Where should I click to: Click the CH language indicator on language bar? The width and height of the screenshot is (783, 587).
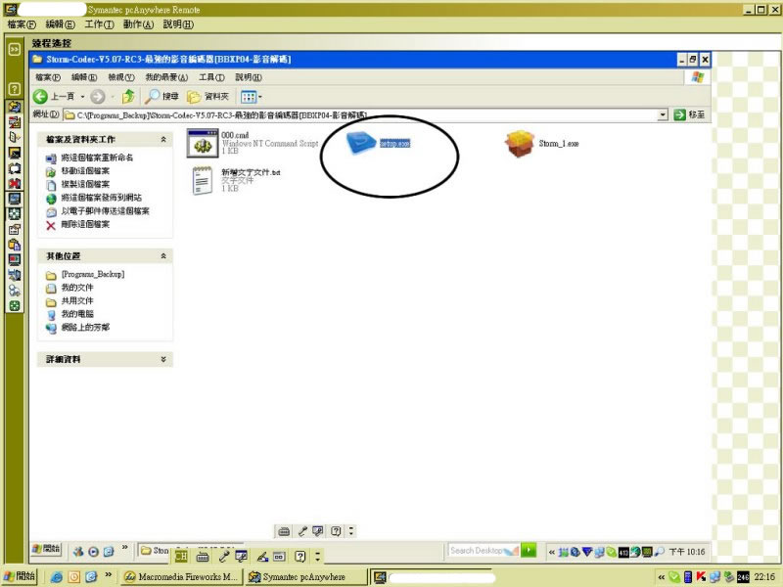(x=181, y=556)
